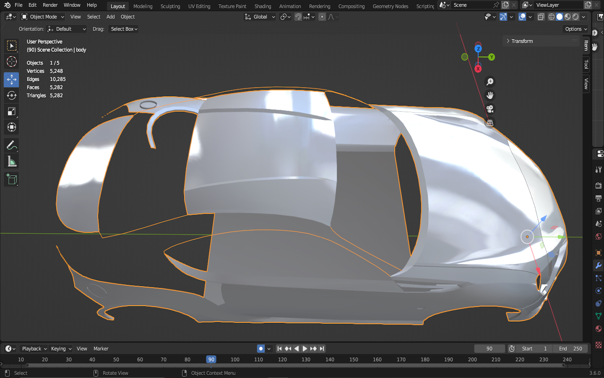Viewport: 604px width, 378px height.
Task: Toggle proportional editing in the header
Action: [x=322, y=17]
